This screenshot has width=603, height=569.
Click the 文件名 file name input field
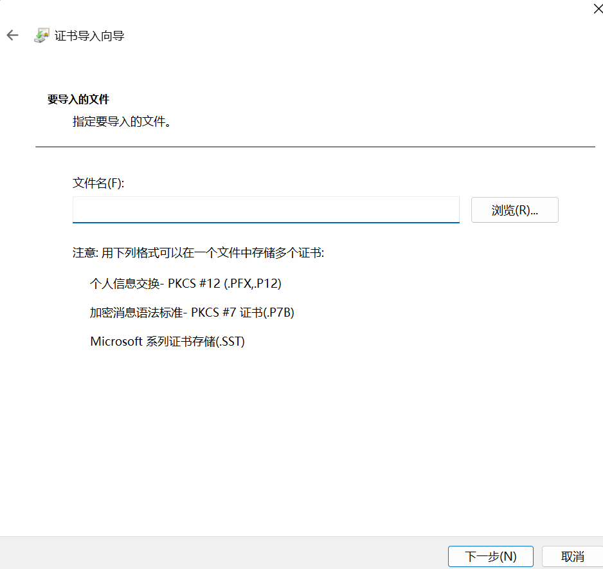coord(265,210)
